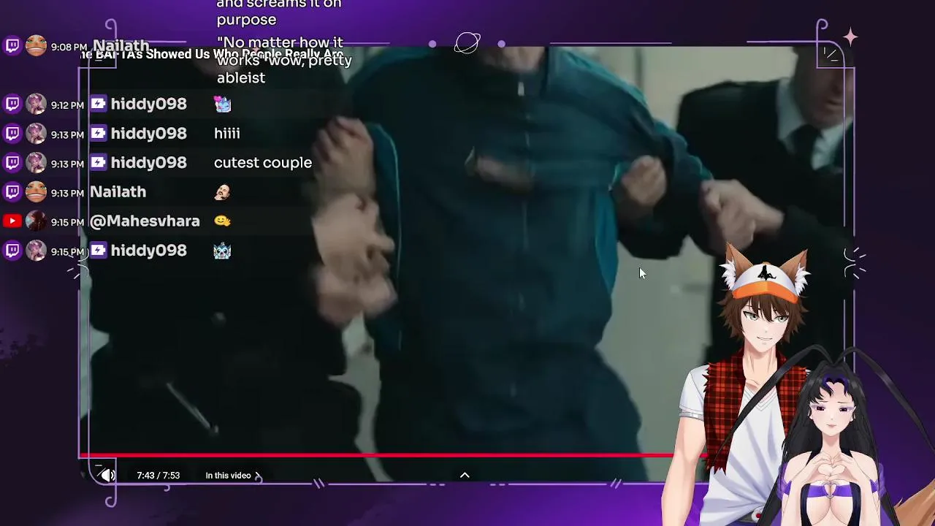Click the username Nailath on the 9:08 PM message

121,46
